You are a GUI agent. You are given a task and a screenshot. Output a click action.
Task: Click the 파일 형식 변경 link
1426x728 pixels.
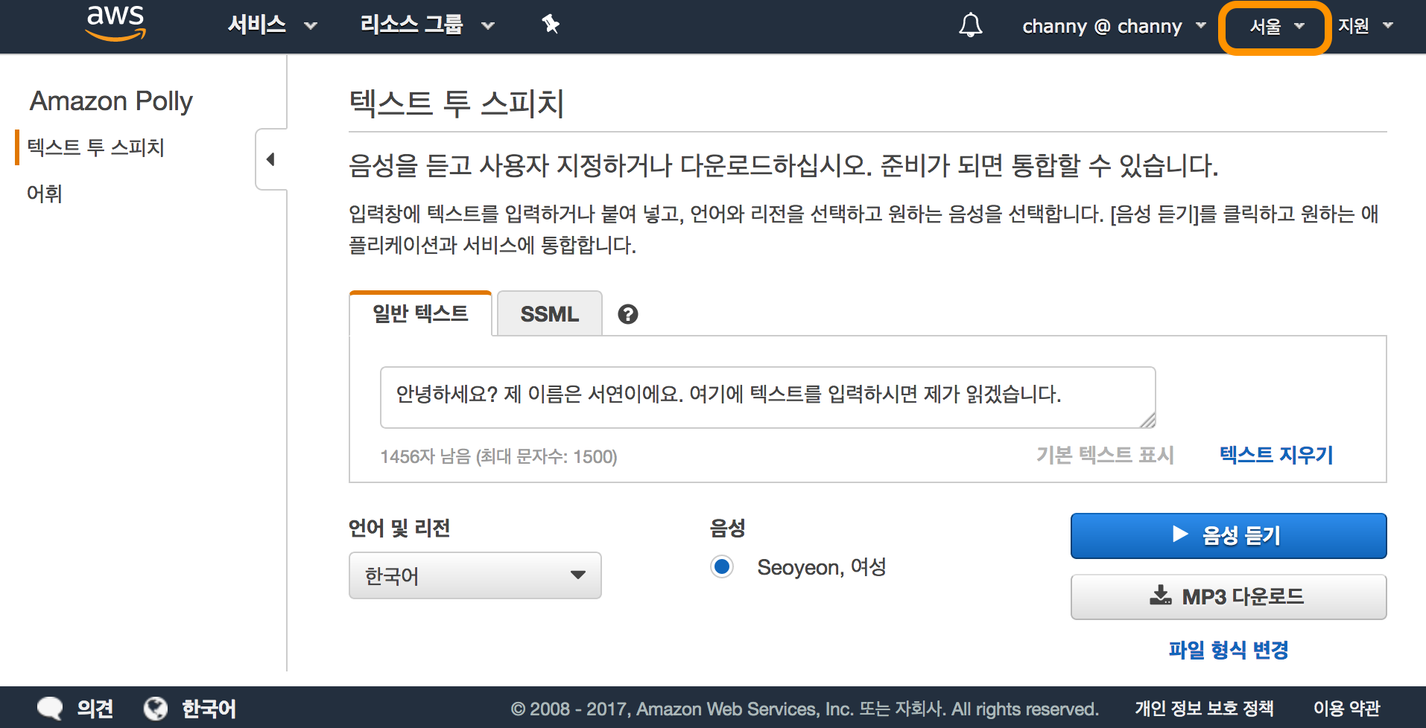pos(1229,650)
